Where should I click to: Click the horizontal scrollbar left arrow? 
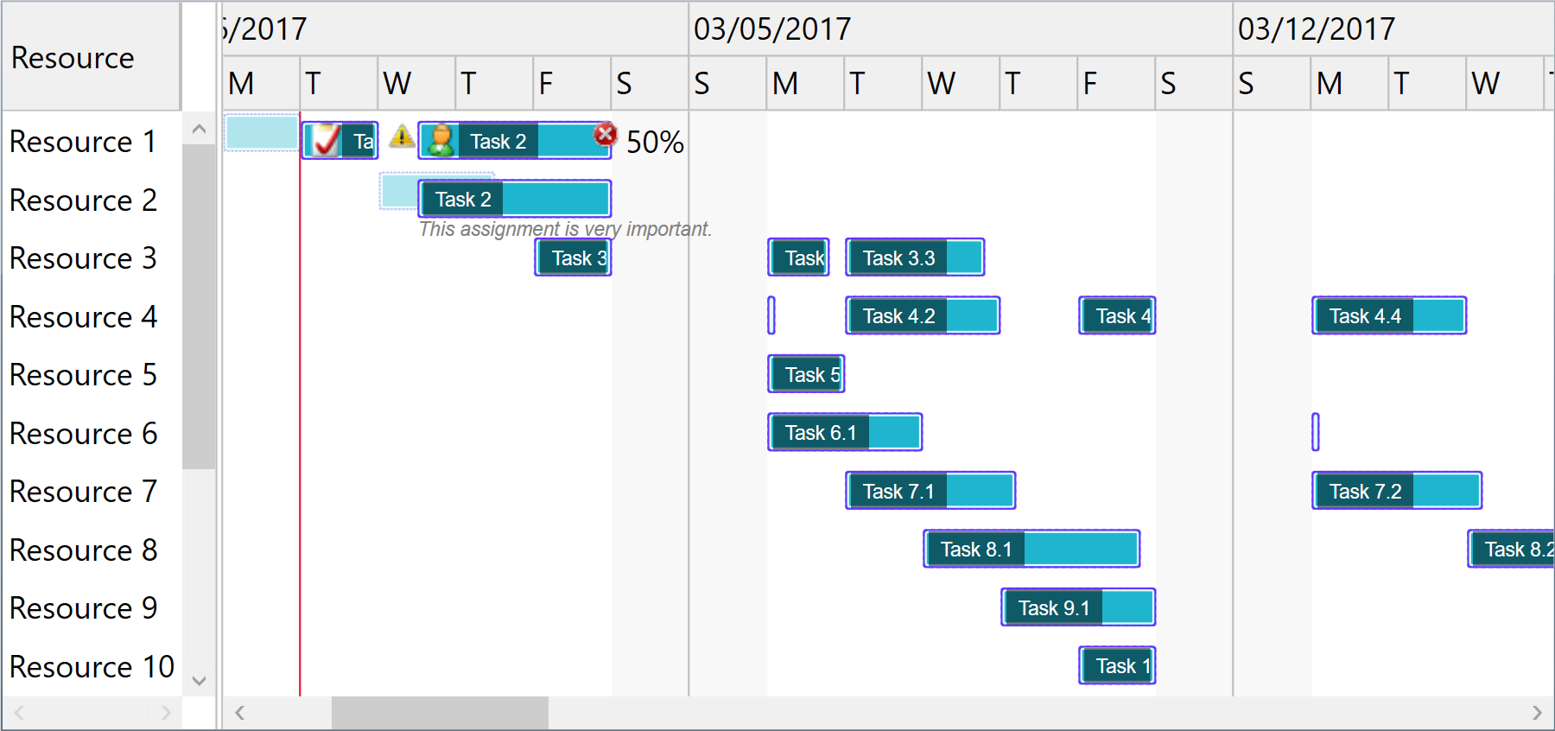[240, 713]
